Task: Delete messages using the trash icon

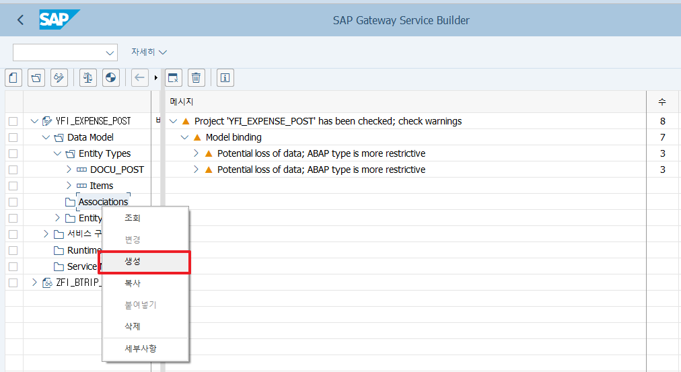Action: click(196, 78)
